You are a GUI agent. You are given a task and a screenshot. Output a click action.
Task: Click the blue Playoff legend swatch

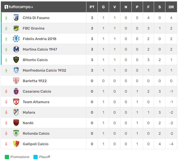point(35,157)
